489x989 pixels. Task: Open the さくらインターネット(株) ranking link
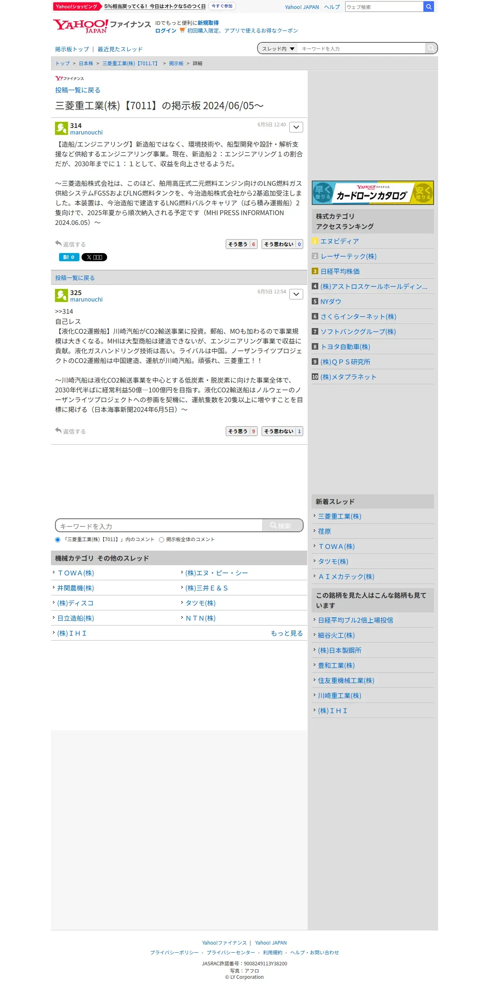pyautogui.click(x=358, y=317)
